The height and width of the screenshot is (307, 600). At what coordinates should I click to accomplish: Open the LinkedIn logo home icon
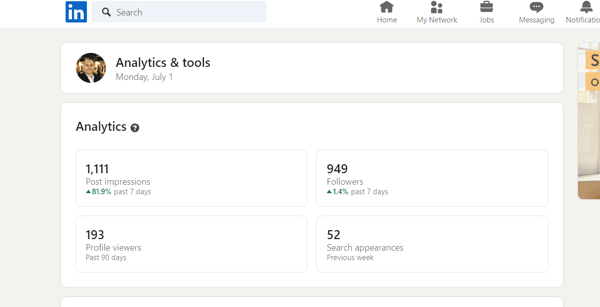76,12
